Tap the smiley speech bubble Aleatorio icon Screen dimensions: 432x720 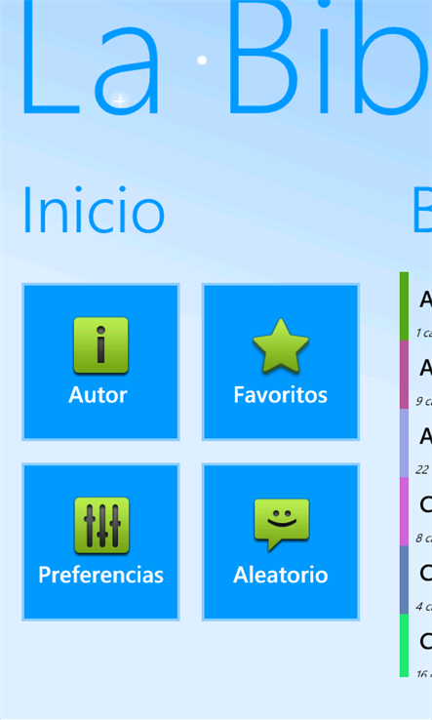point(281,524)
